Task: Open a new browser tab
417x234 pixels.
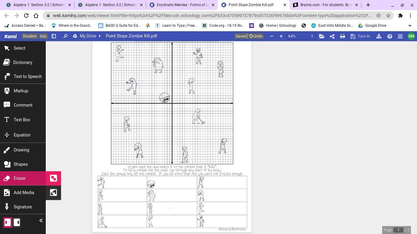Action: point(368,5)
